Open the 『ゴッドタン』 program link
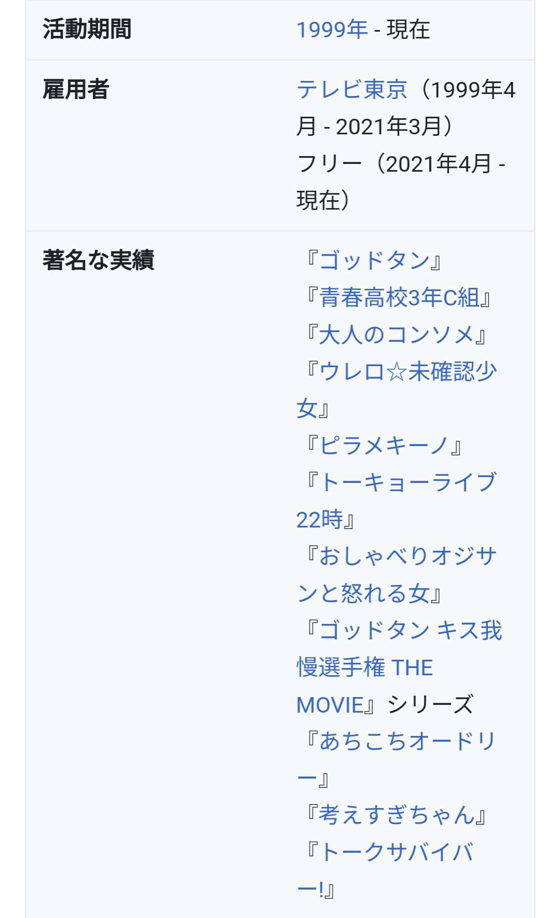 (374, 260)
